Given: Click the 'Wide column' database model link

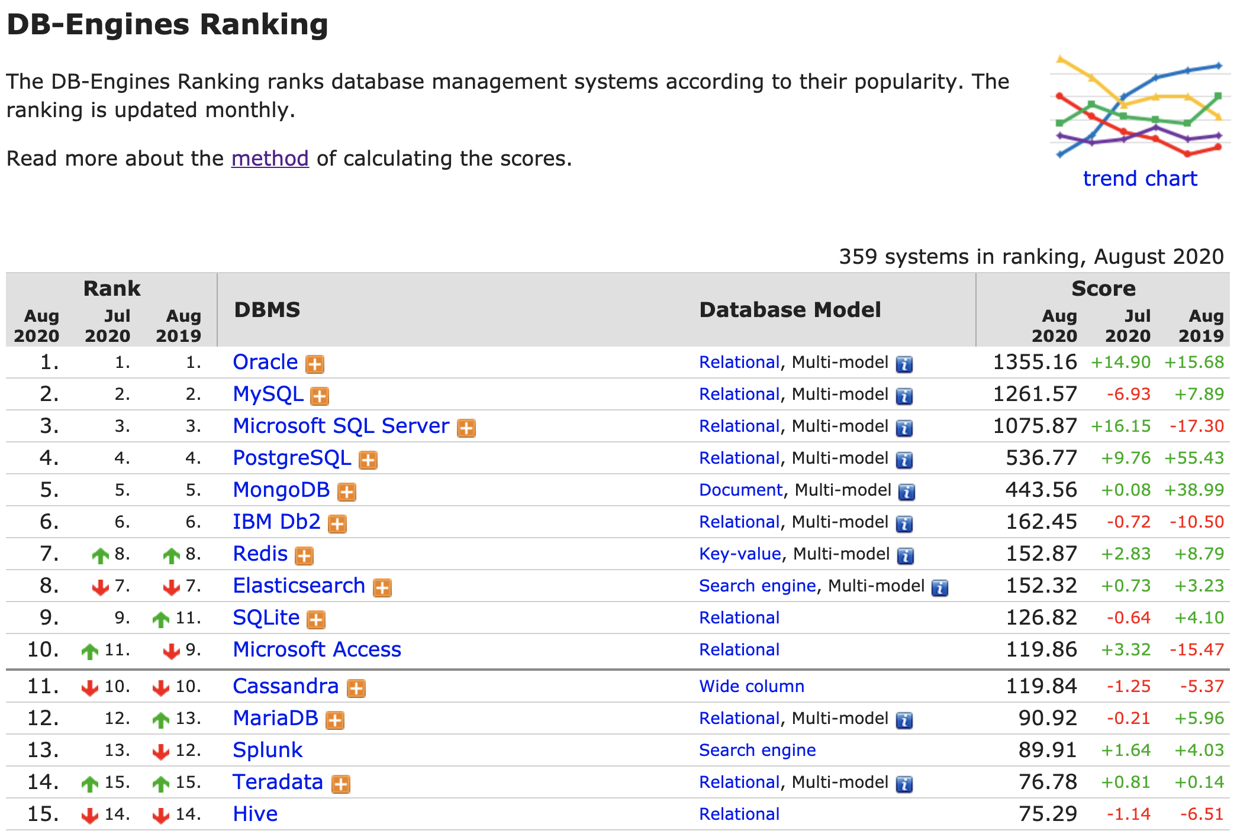Looking at the screenshot, I should pos(751,686).
